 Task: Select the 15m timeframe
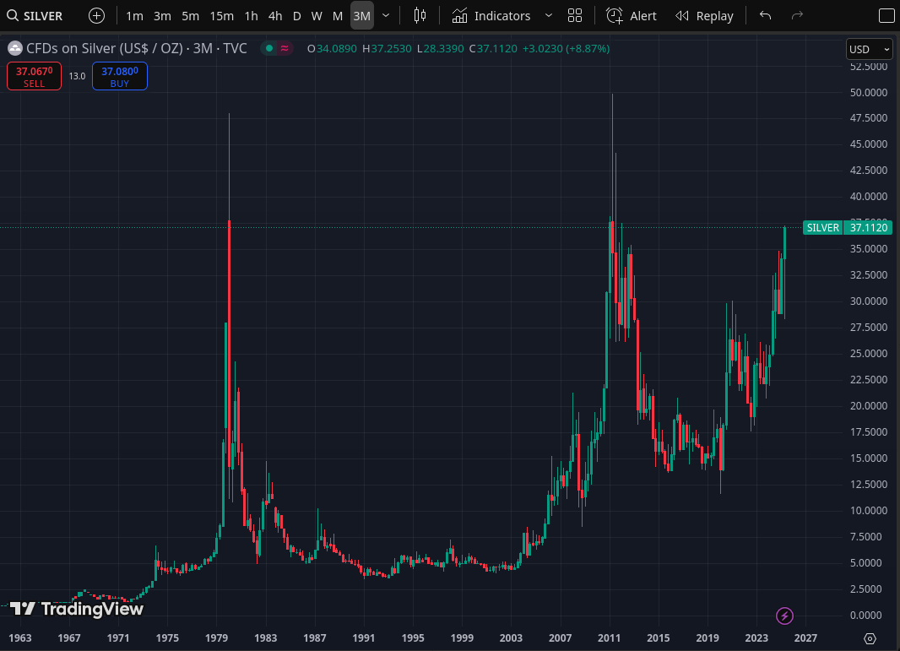[x=221, y=15]
